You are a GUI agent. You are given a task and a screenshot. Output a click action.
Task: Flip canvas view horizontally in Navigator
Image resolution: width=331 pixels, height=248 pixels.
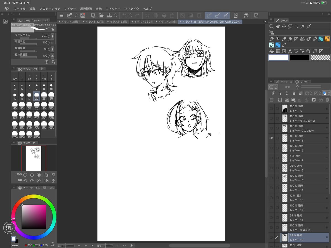click(46, 180)
